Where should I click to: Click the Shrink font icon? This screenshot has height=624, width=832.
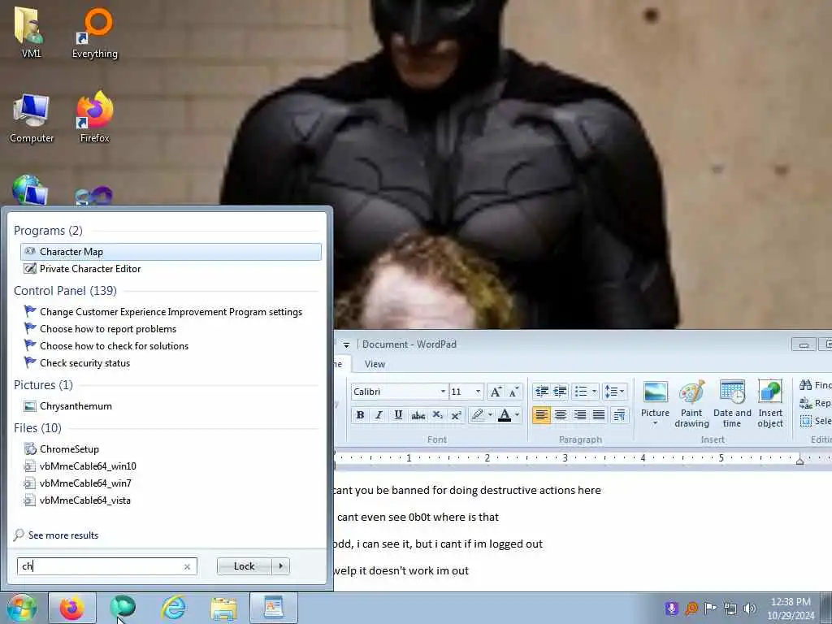click(513, 392)
